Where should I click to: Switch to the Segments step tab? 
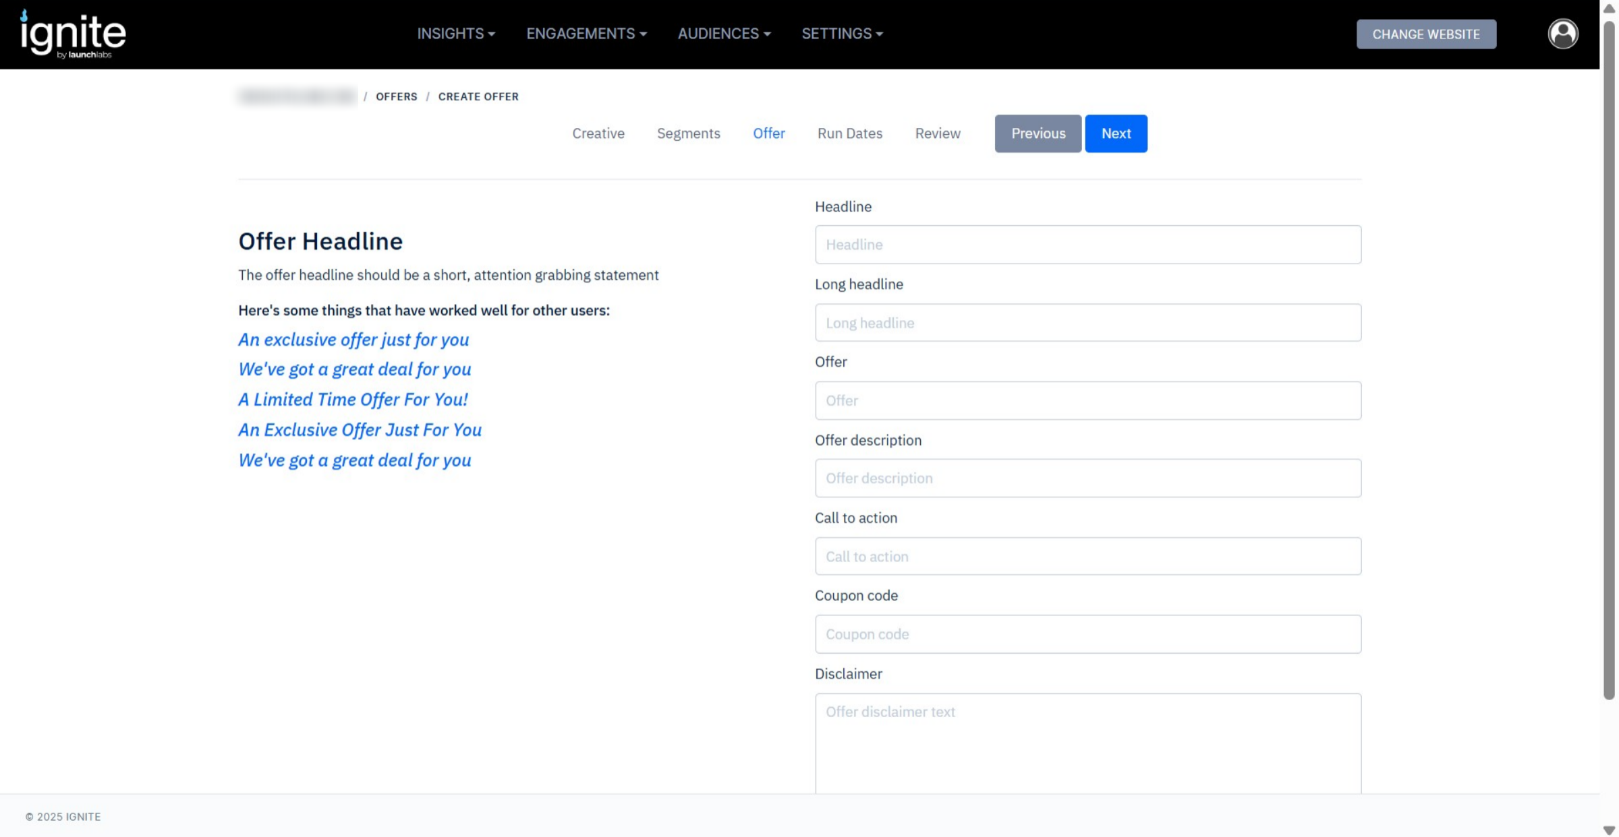[x=688, y=133]
